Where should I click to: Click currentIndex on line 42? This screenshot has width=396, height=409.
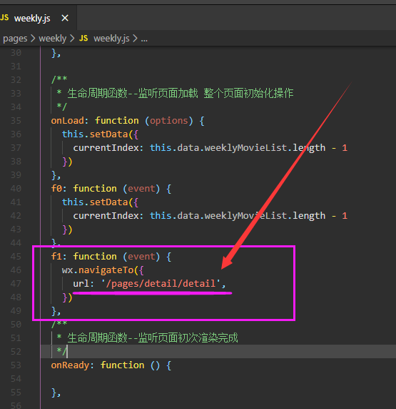pos(106,216)
